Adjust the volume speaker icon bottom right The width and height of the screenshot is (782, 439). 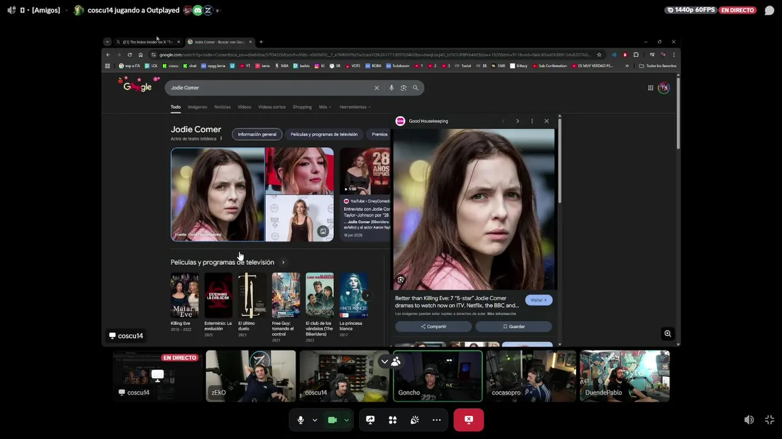(x=749, y=420)
